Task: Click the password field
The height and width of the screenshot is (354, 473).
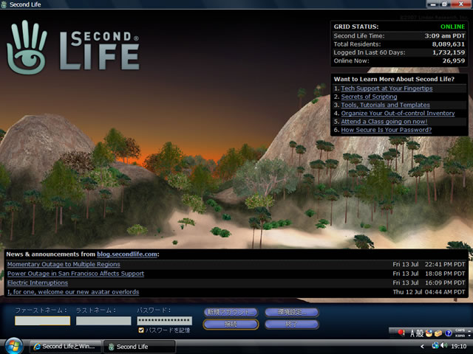Action: click(164, 321)
